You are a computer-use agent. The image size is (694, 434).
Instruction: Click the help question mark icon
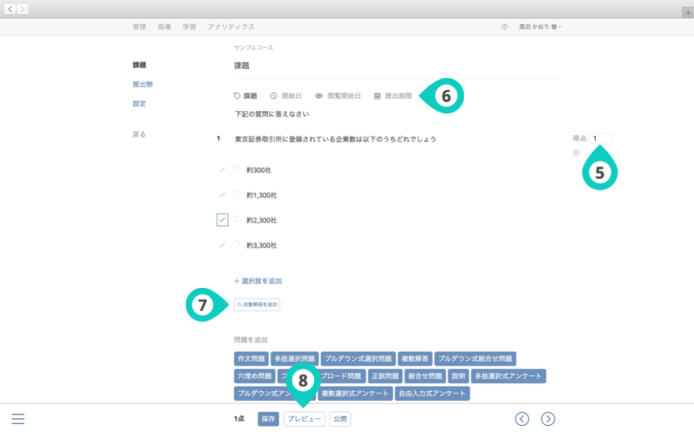(504, 27)
